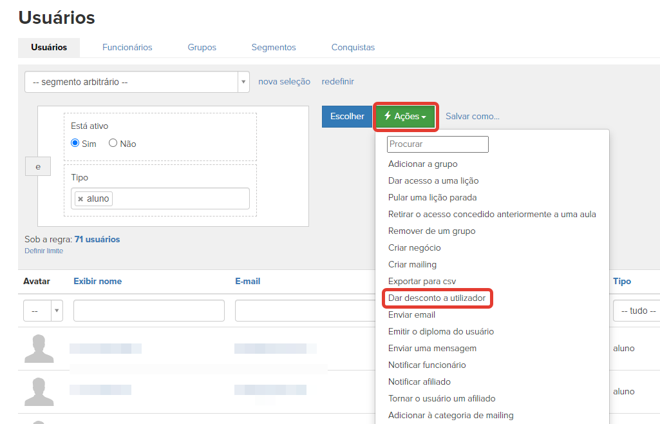Click the redefinir link
660x424 pixels.
click(338, 82)
